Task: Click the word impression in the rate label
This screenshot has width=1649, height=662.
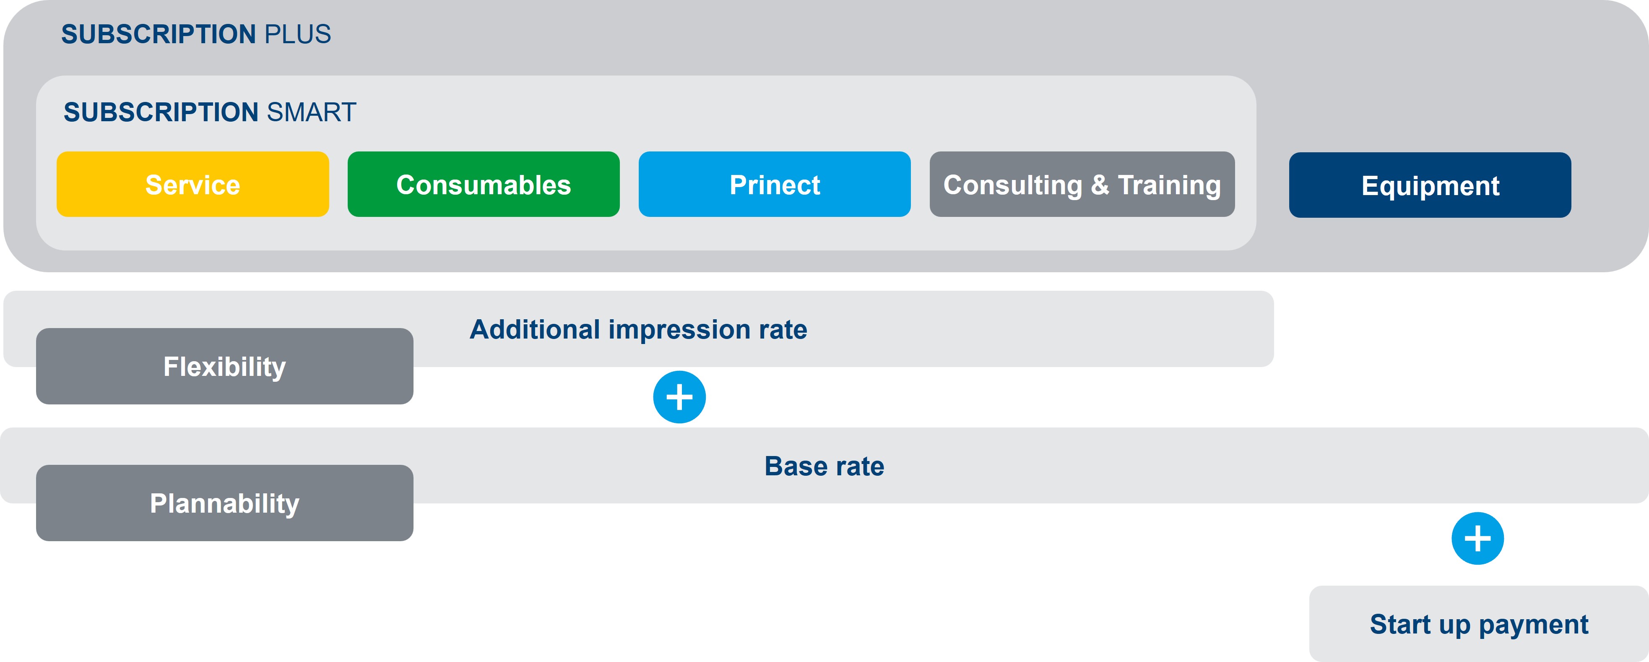Action: click(x=679, y=329)
